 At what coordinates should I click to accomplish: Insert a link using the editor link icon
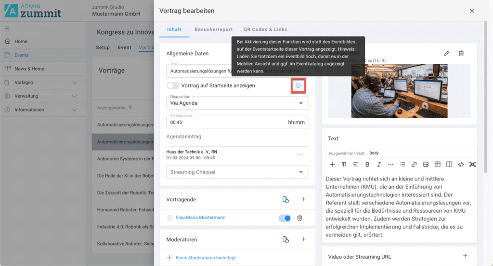414,164
